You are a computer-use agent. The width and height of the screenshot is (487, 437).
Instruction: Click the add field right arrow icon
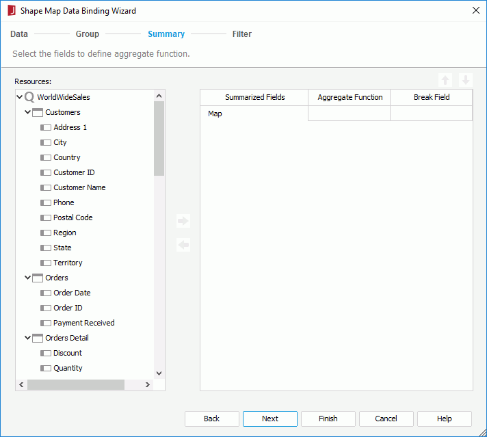coord(183,221)
